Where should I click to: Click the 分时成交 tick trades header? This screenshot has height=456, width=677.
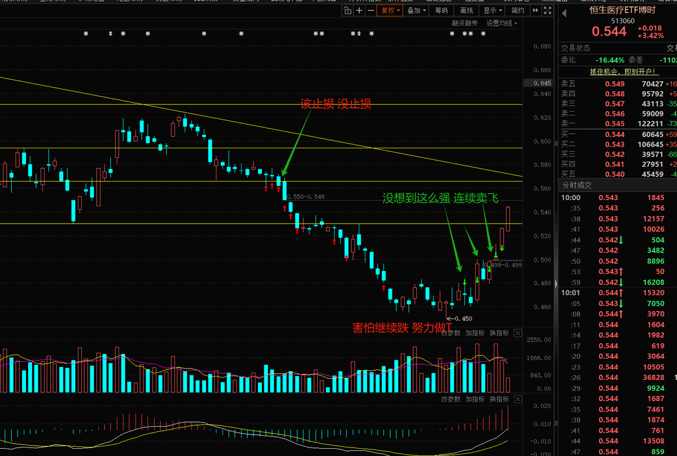(x=577, y=185)
